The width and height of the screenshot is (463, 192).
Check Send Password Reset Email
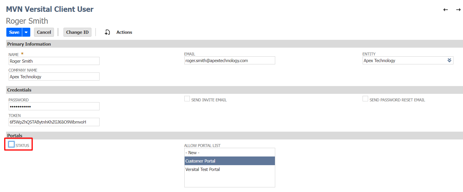coord(365,99)
